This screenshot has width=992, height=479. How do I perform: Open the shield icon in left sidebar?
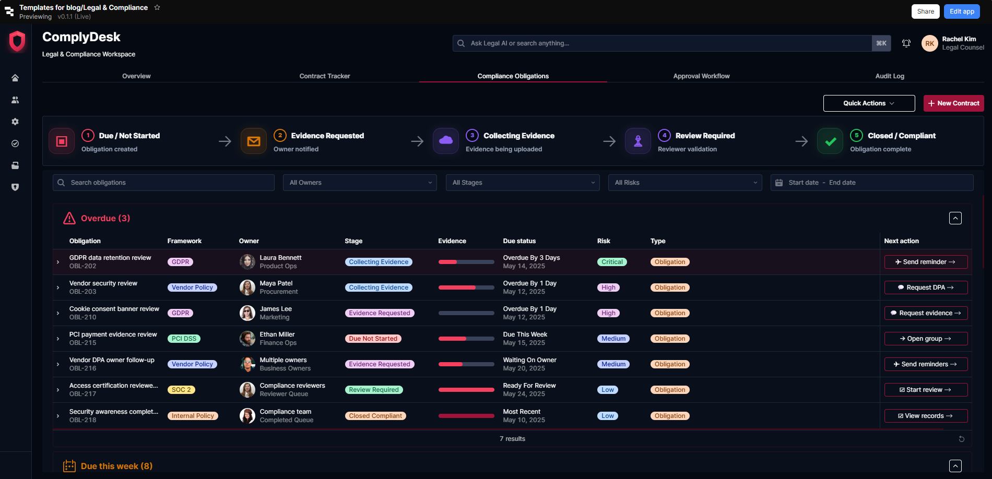click(x=15, y=187)
